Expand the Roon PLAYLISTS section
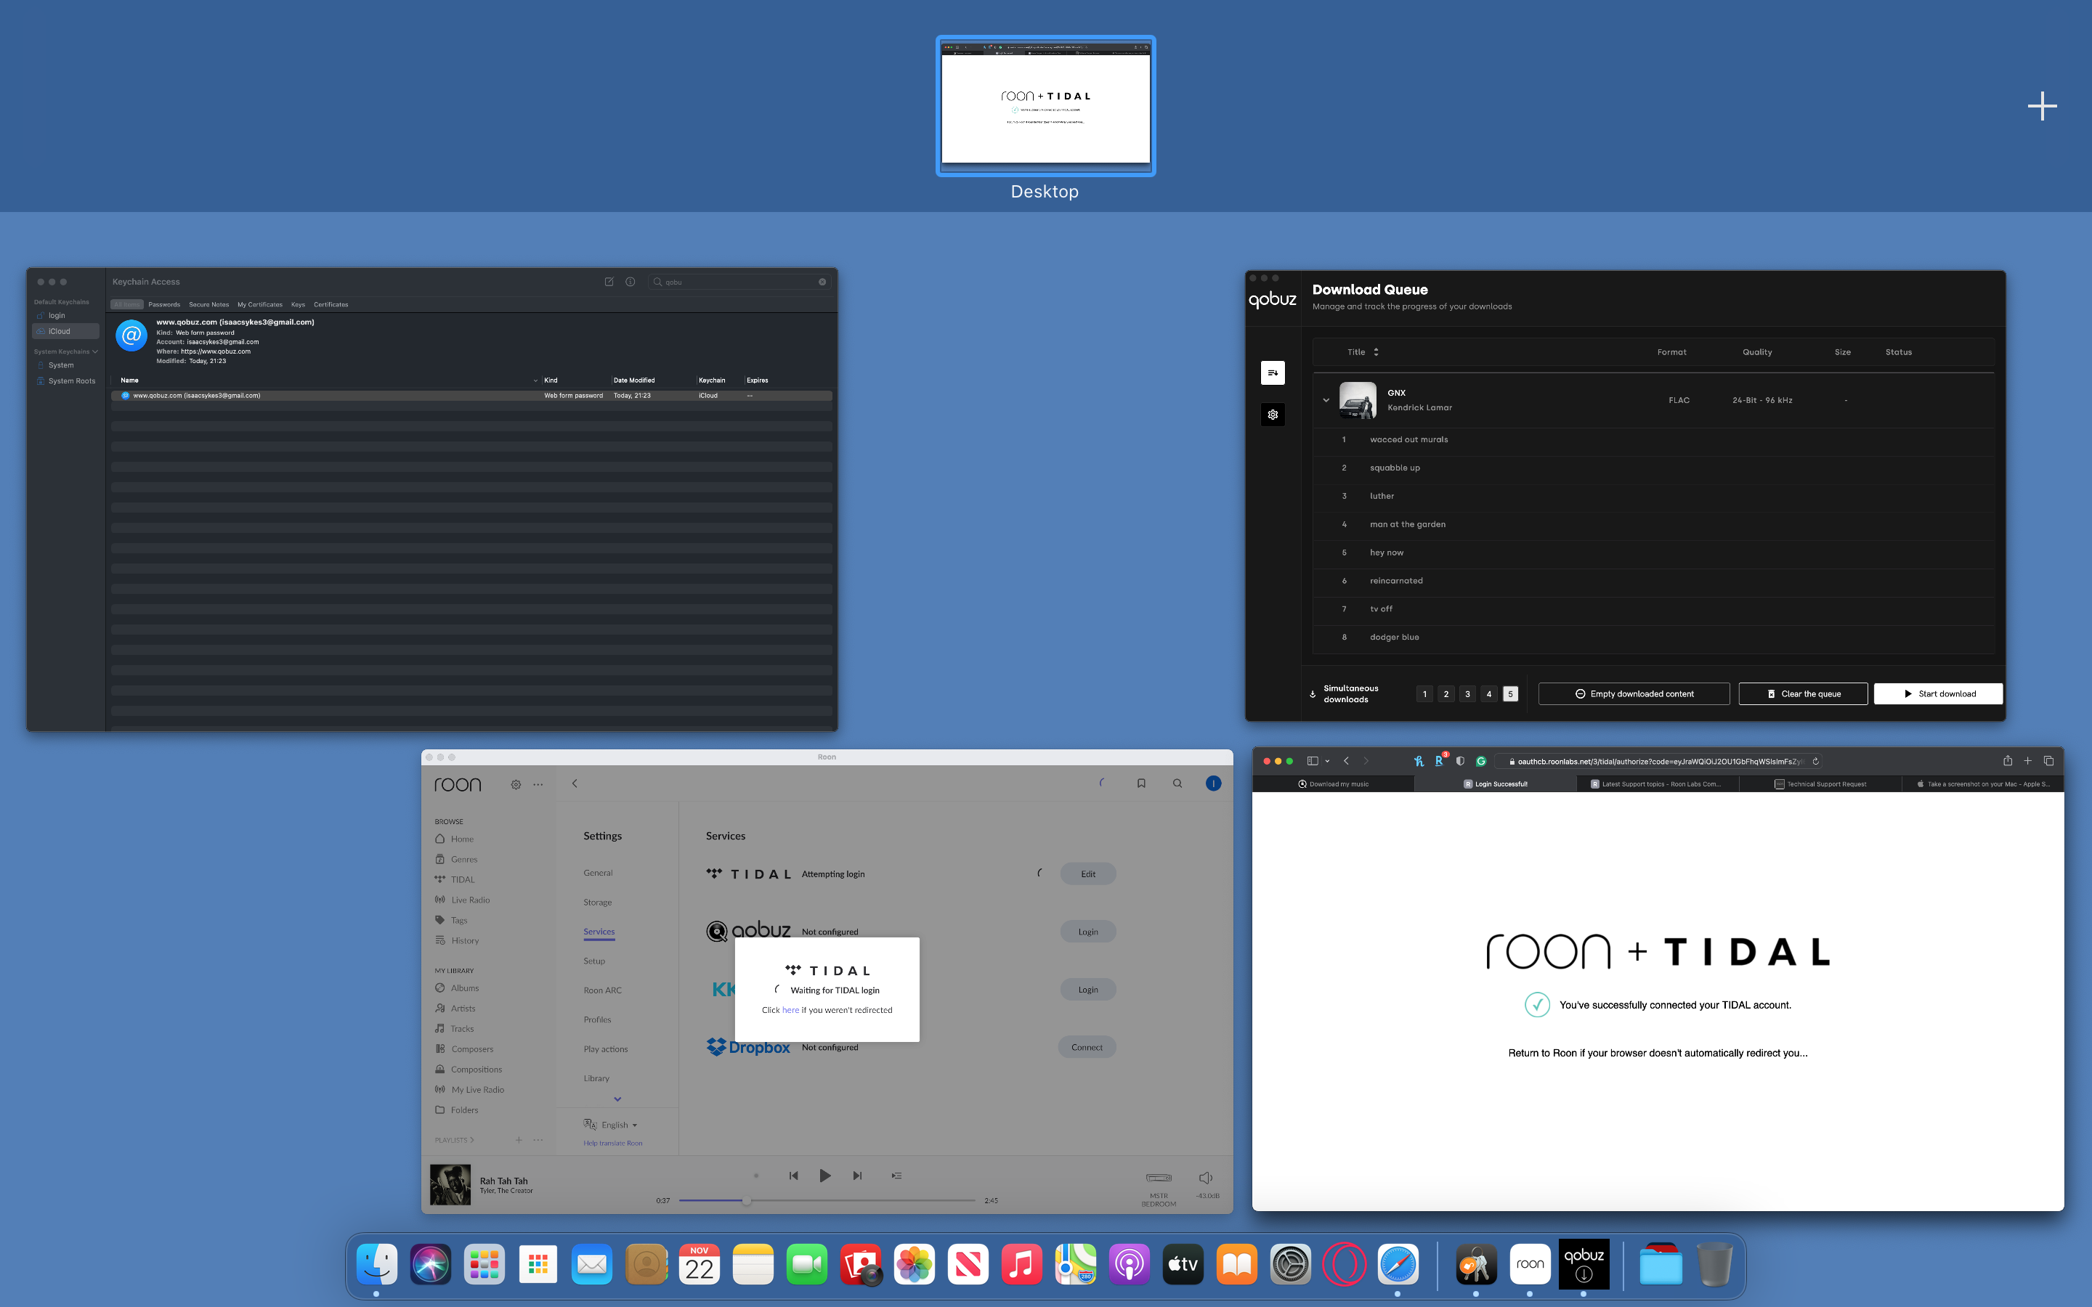Viewport: 2092px width, 1307px height. 454,1140
